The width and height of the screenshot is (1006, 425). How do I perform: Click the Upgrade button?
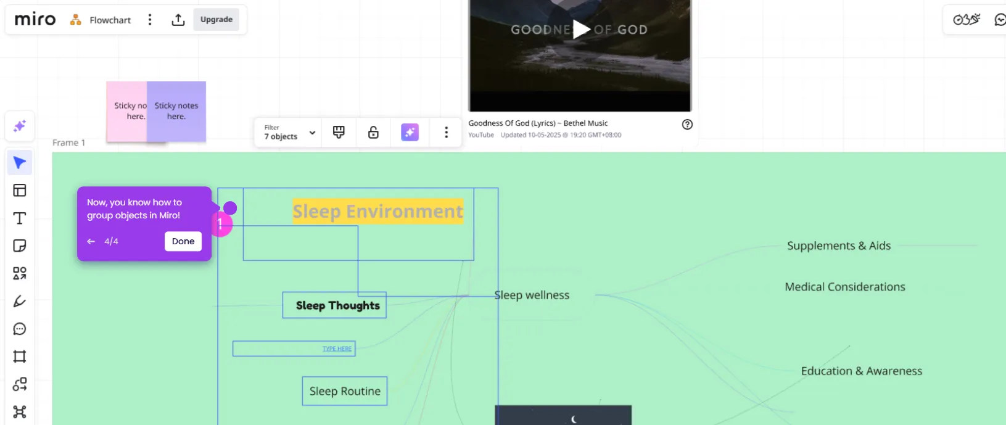click(216, 20)
